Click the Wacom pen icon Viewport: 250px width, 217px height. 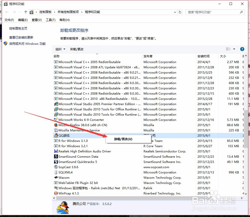pyautogui.click(x=56, y=177)
